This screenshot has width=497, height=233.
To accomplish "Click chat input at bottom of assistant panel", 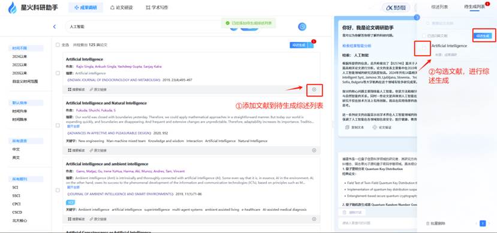I will pos(377,223).
